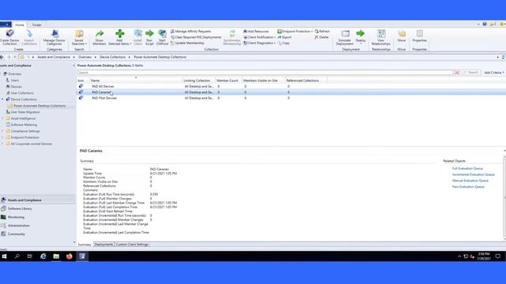Select Compliance Settings folder
This screenshot has height=284, width=506.
[x=25, y=131]
